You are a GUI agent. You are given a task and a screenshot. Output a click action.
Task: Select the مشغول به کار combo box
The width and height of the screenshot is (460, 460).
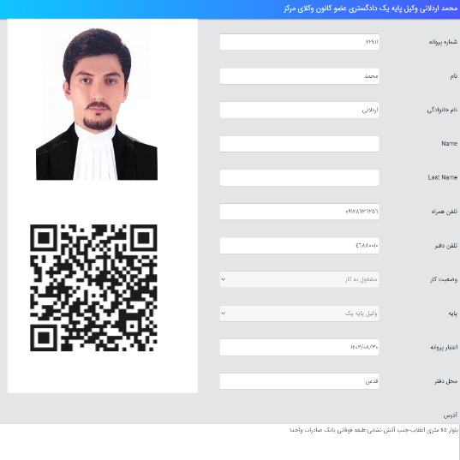click(299, 279)
